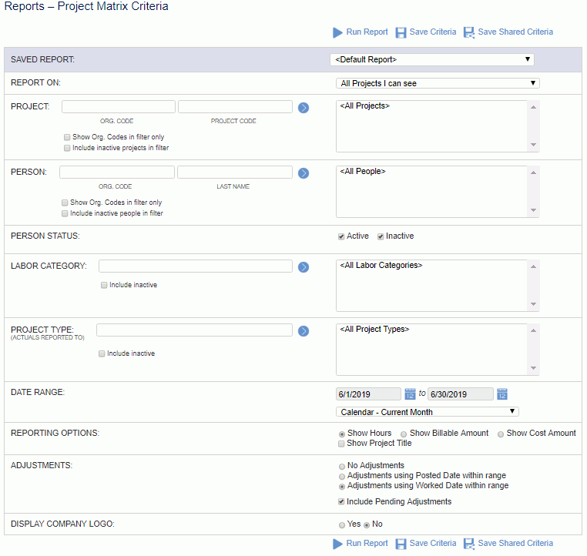Open the start date calendar picker
Viewport: 587px width, 556px height.
coord(410,394)
